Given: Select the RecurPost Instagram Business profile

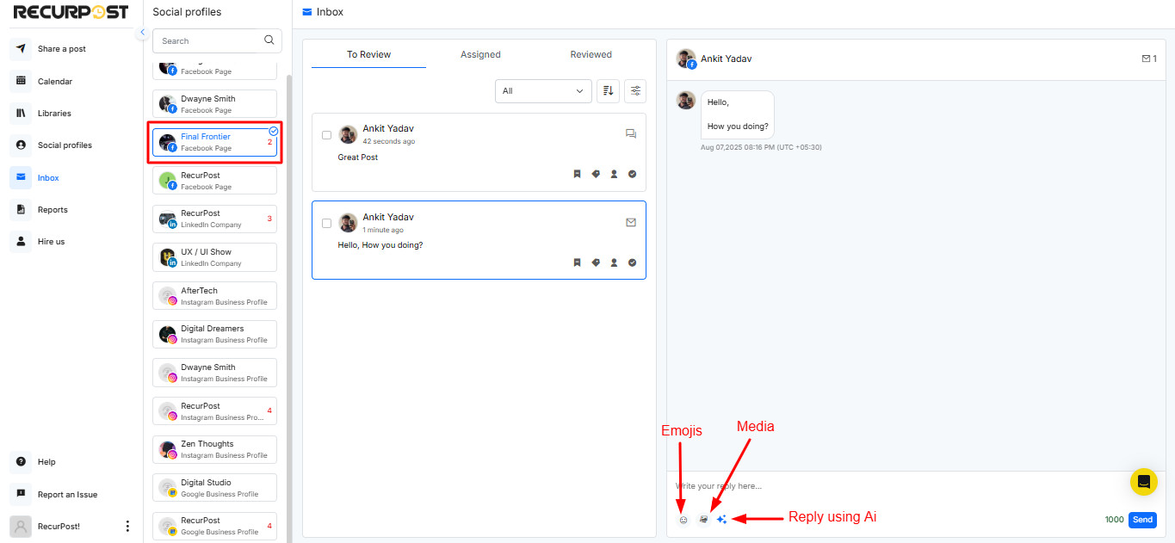Looking at the screenshot, I should (x=214, y=411).
